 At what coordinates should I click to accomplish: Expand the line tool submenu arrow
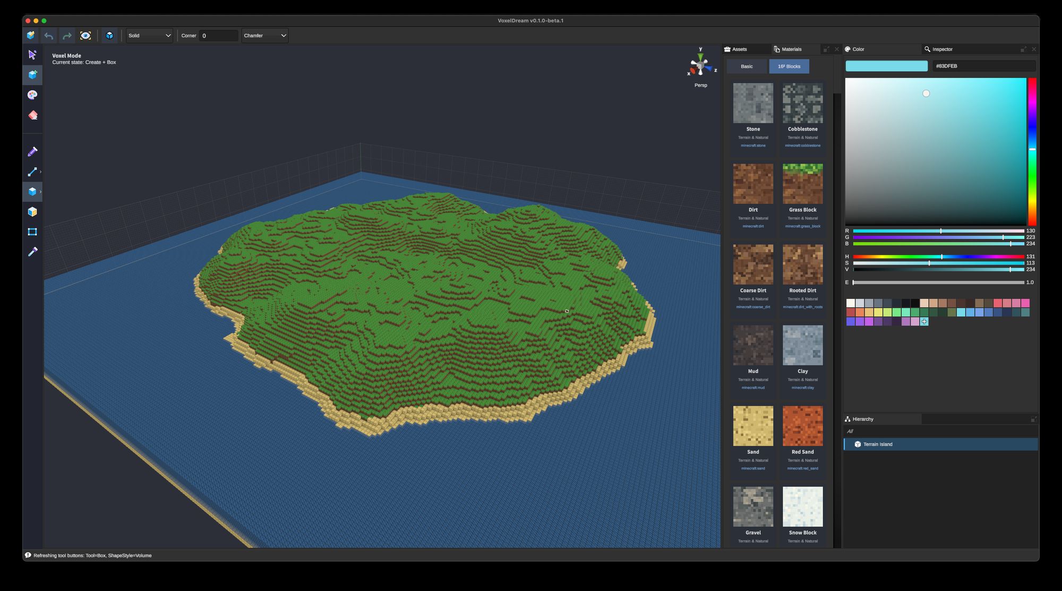pos(40,172)
